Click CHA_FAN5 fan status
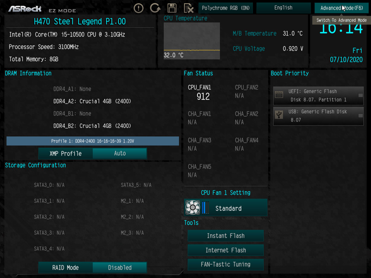371x278 pixels. click(x=199, y=171)
